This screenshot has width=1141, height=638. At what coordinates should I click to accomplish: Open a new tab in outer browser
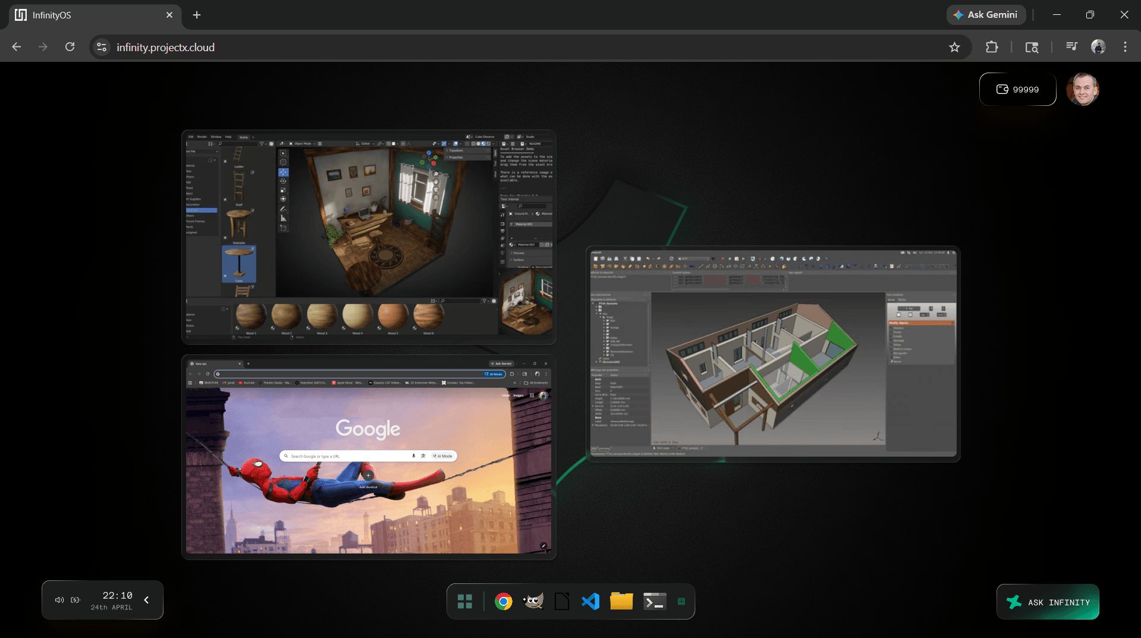click(x=197, y=15)
